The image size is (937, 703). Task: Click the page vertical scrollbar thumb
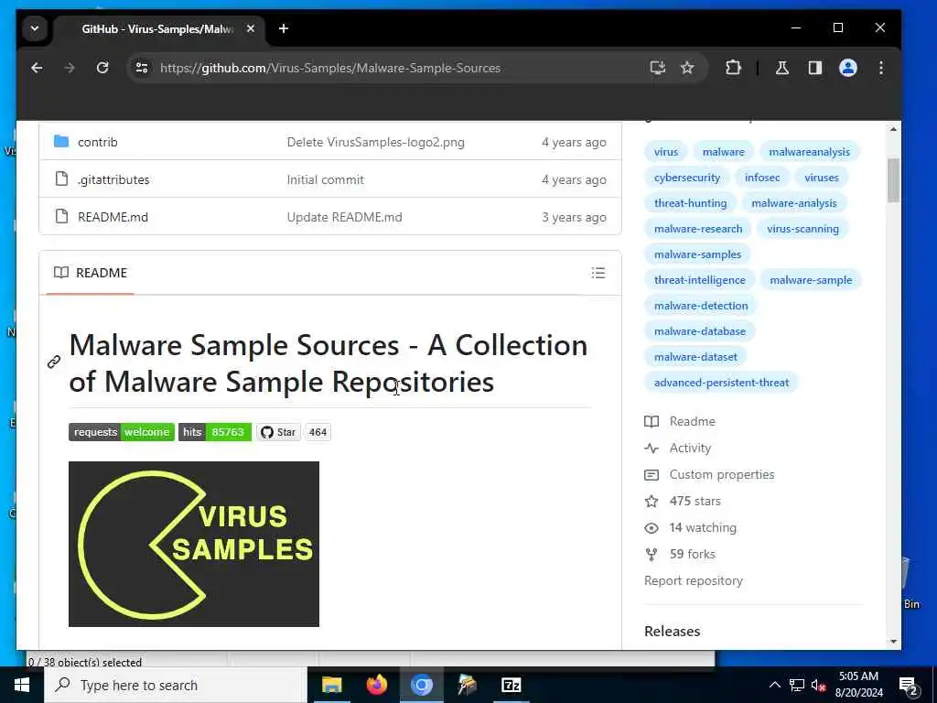(893, 180)
